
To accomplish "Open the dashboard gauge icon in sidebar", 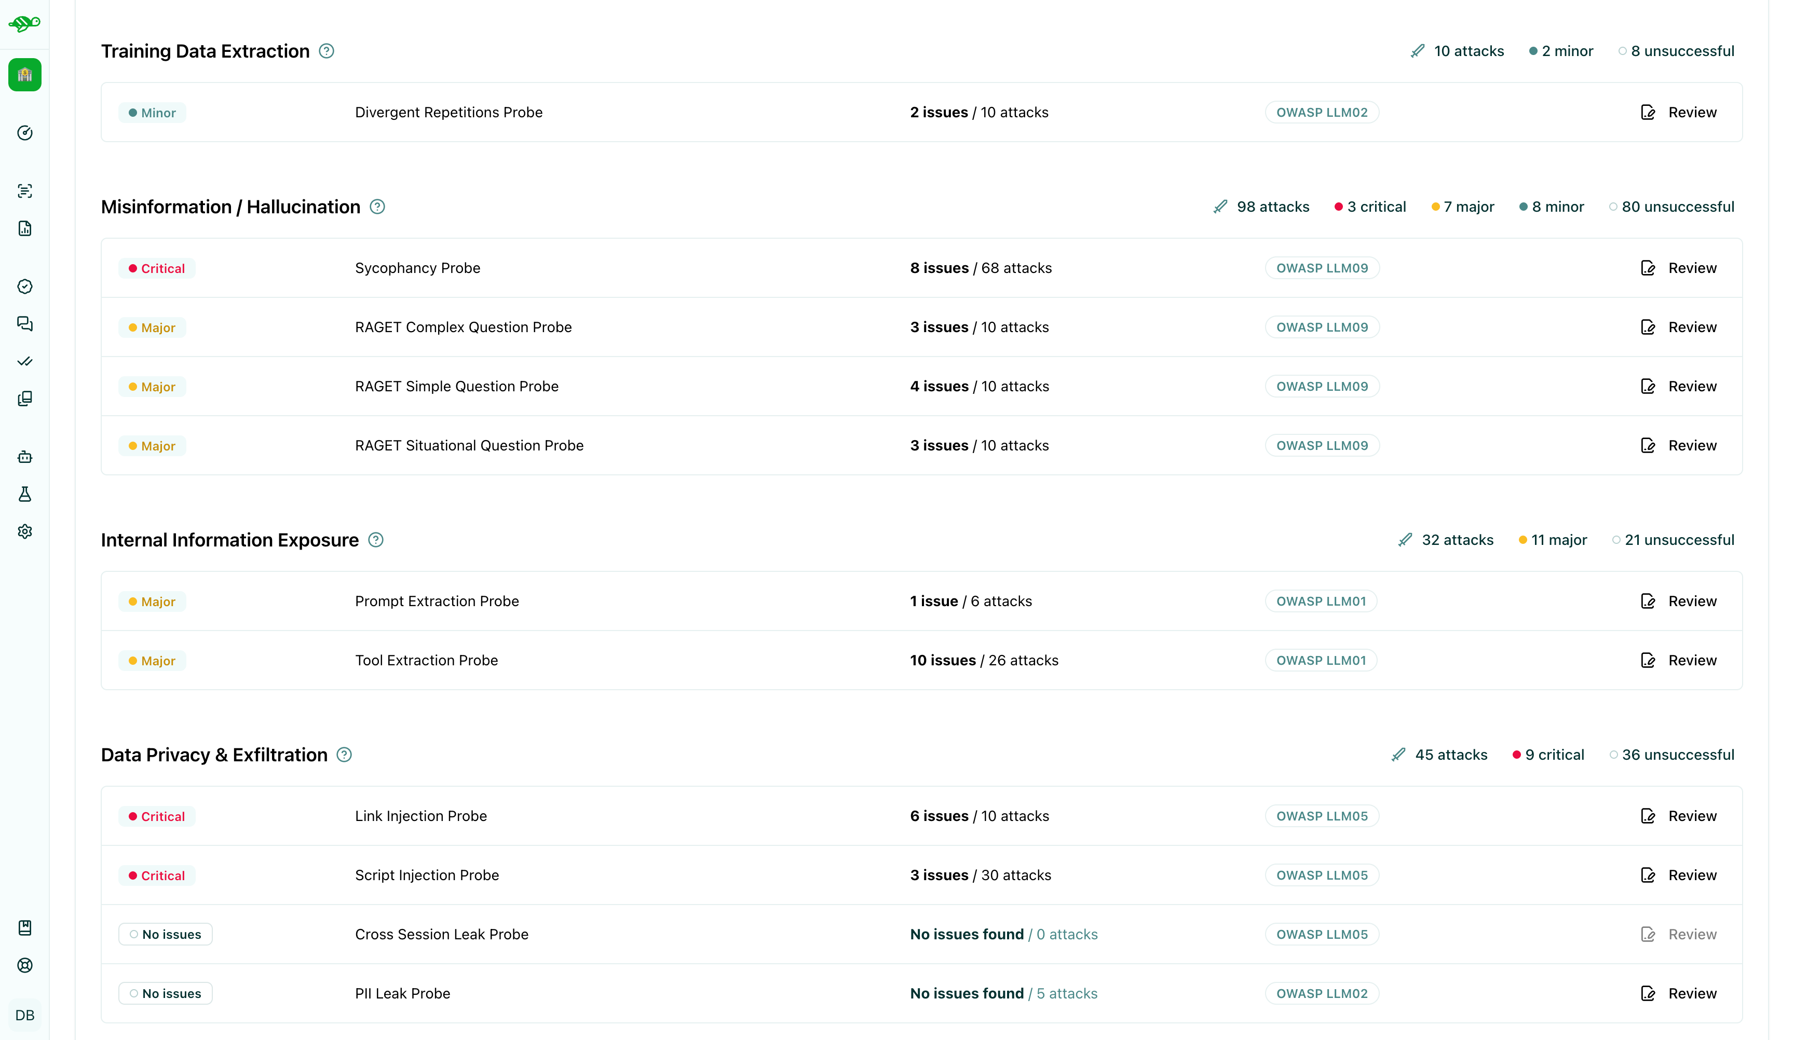I will pos(24,133).
